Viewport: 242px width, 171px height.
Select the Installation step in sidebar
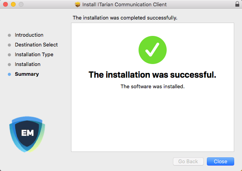(27, 64)
